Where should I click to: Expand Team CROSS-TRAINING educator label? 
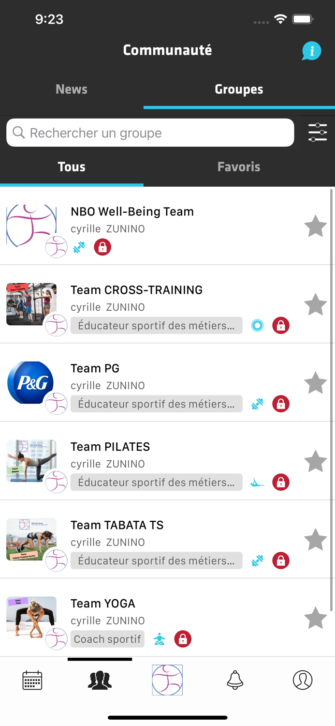tap(156, 325)
